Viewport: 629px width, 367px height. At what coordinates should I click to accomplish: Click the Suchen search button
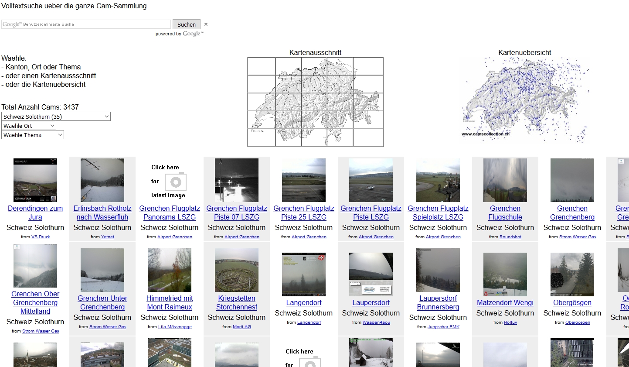click(x=187, y=24)
